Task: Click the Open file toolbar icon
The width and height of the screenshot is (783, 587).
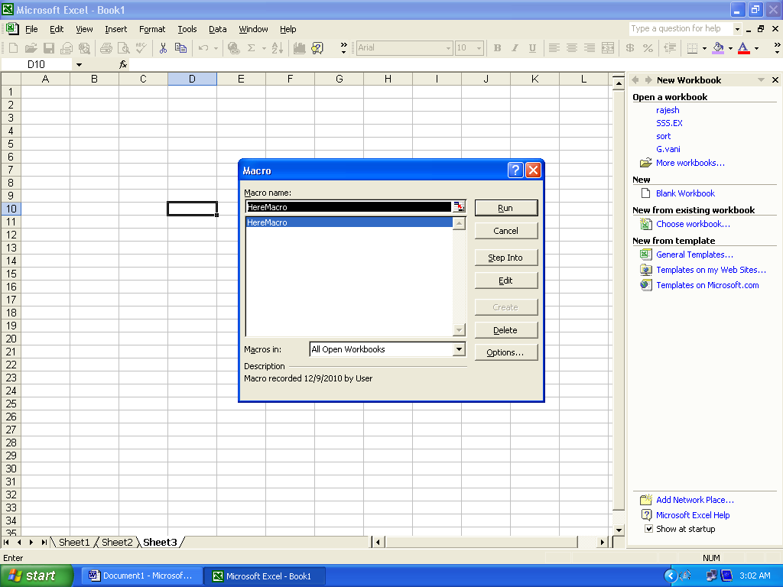Action: tap(31, 48)
